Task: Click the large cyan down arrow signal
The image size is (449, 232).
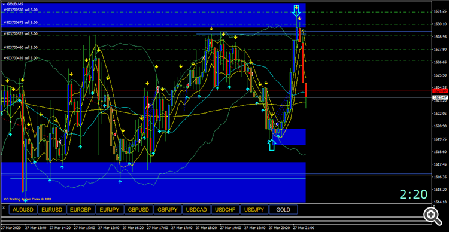Action: pos(296,10)
